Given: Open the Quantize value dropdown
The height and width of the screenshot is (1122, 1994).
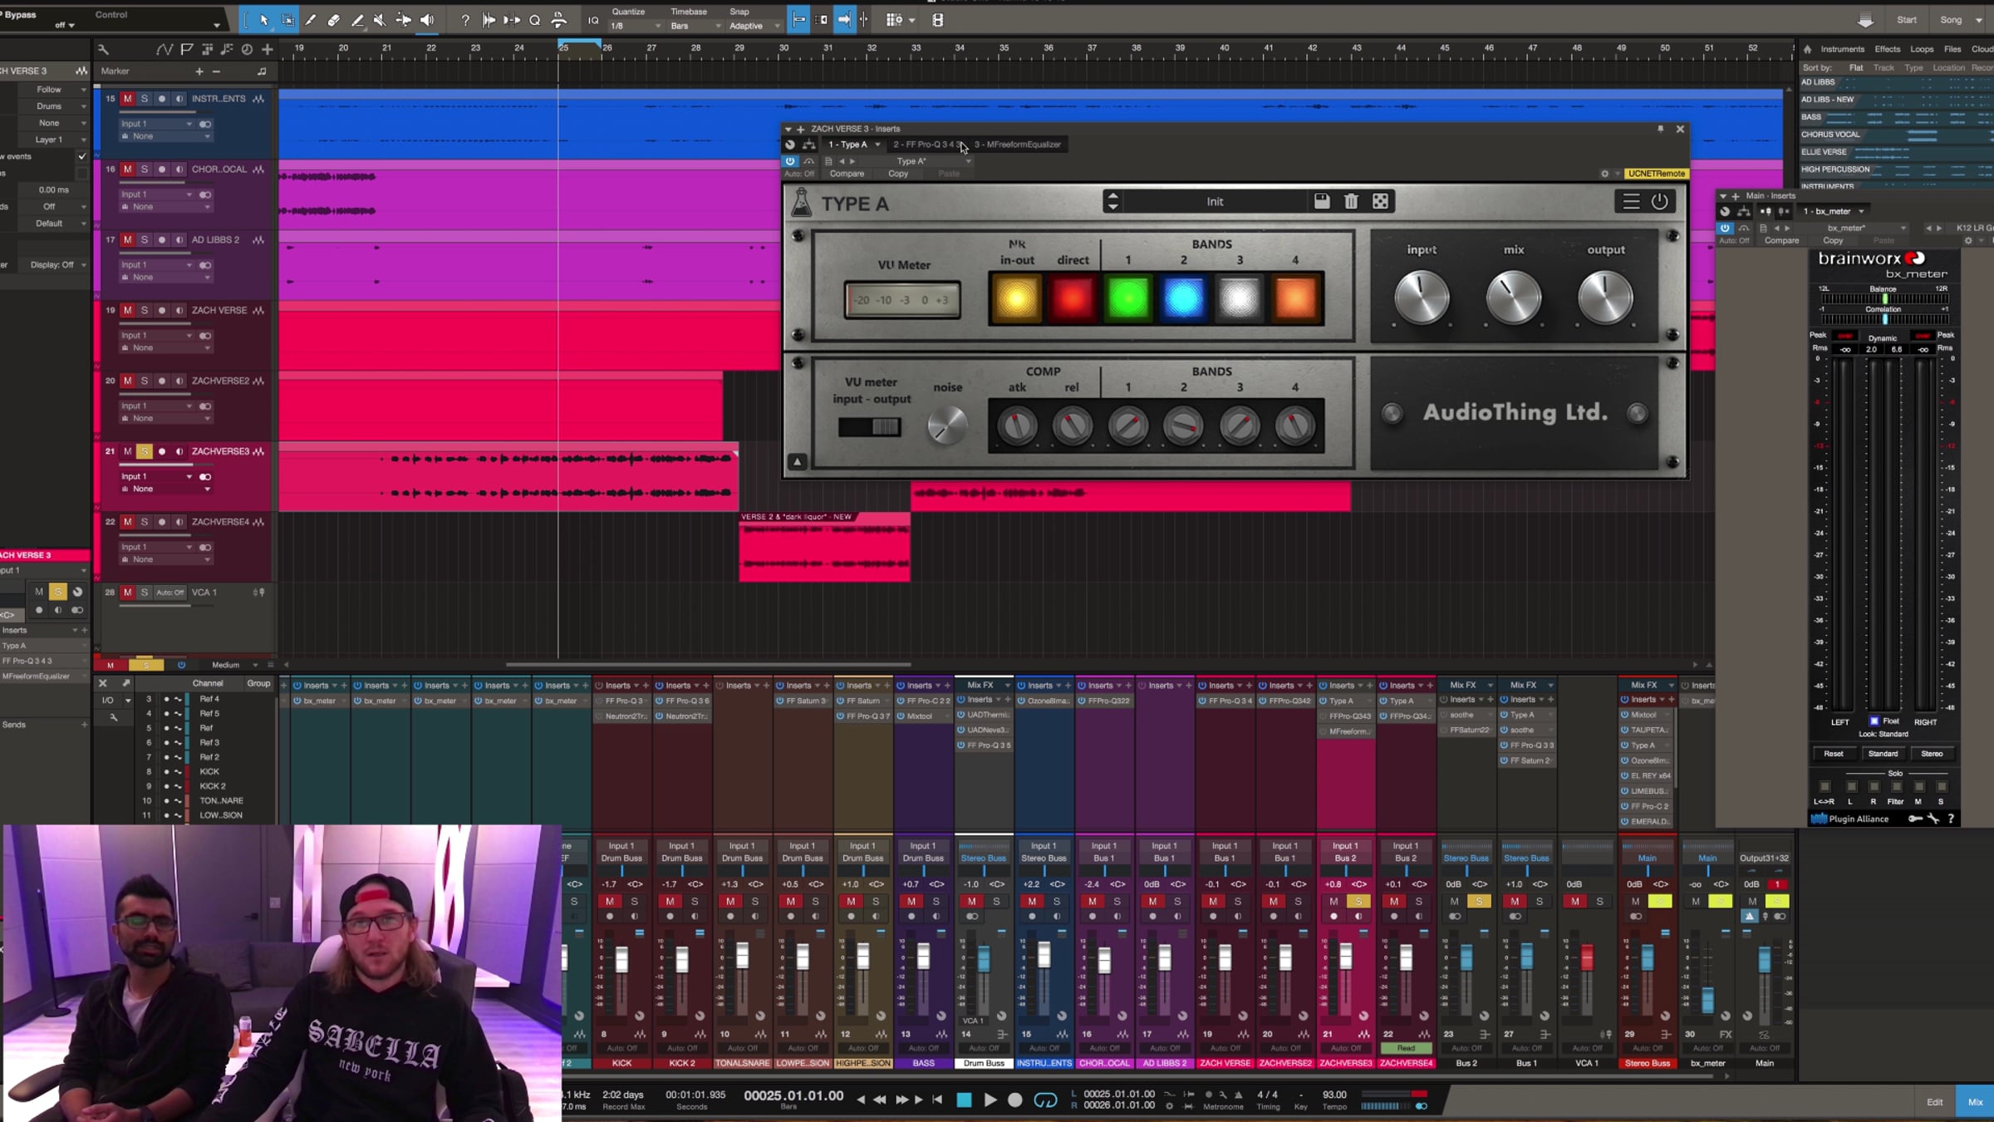Looking at the screenshot, I should tap(636, 26).
